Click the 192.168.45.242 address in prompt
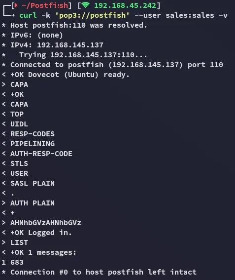Image resolution: width=235 pixels, height=280 pixels. pos(125,5)
